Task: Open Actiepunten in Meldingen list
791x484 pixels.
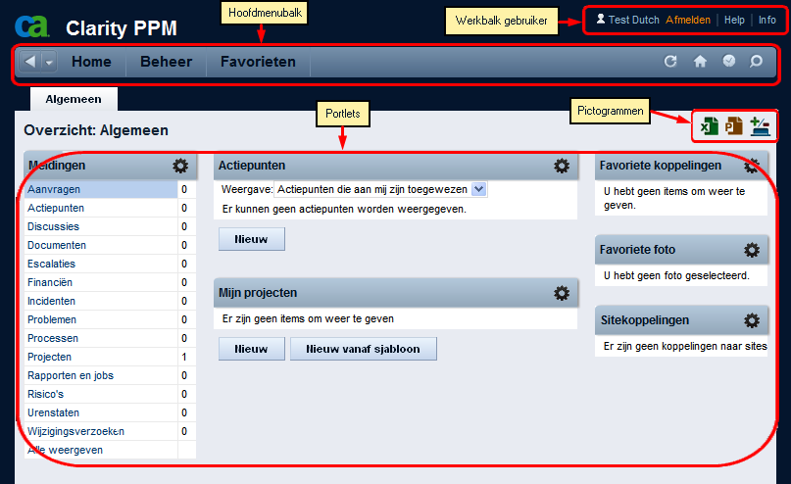Action: (x=56, y=209)
